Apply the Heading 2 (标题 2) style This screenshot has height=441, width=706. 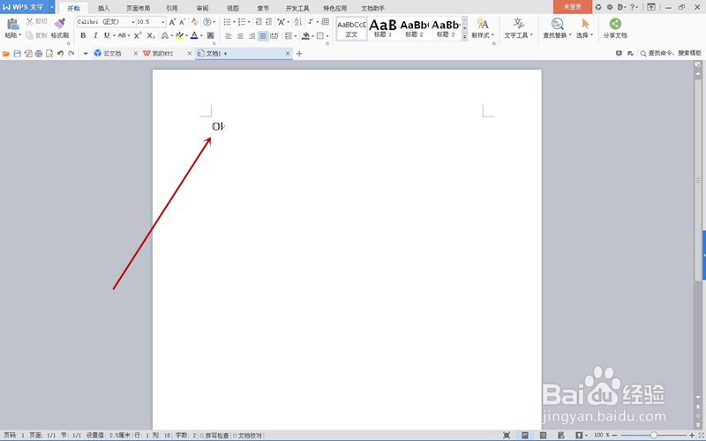click(414, 28)
